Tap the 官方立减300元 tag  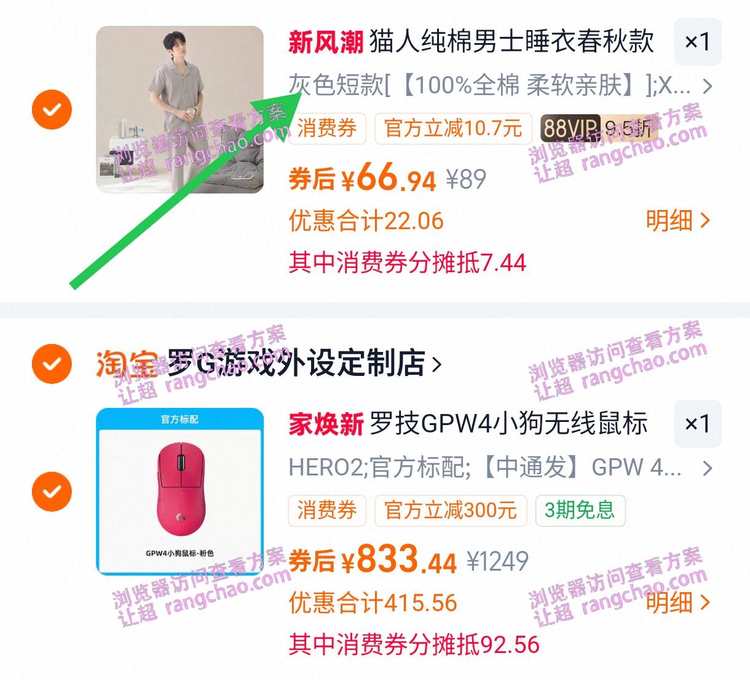[451, 510]
